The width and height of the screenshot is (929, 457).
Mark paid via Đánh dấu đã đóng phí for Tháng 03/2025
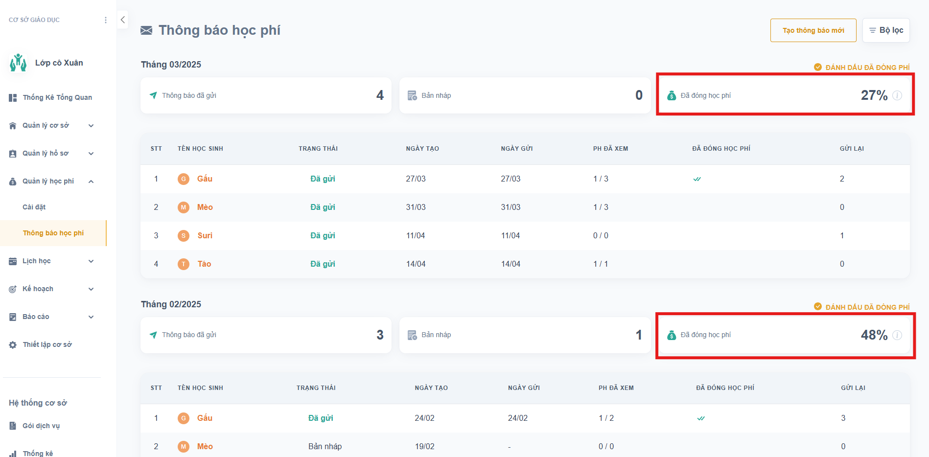click(861, 68)
